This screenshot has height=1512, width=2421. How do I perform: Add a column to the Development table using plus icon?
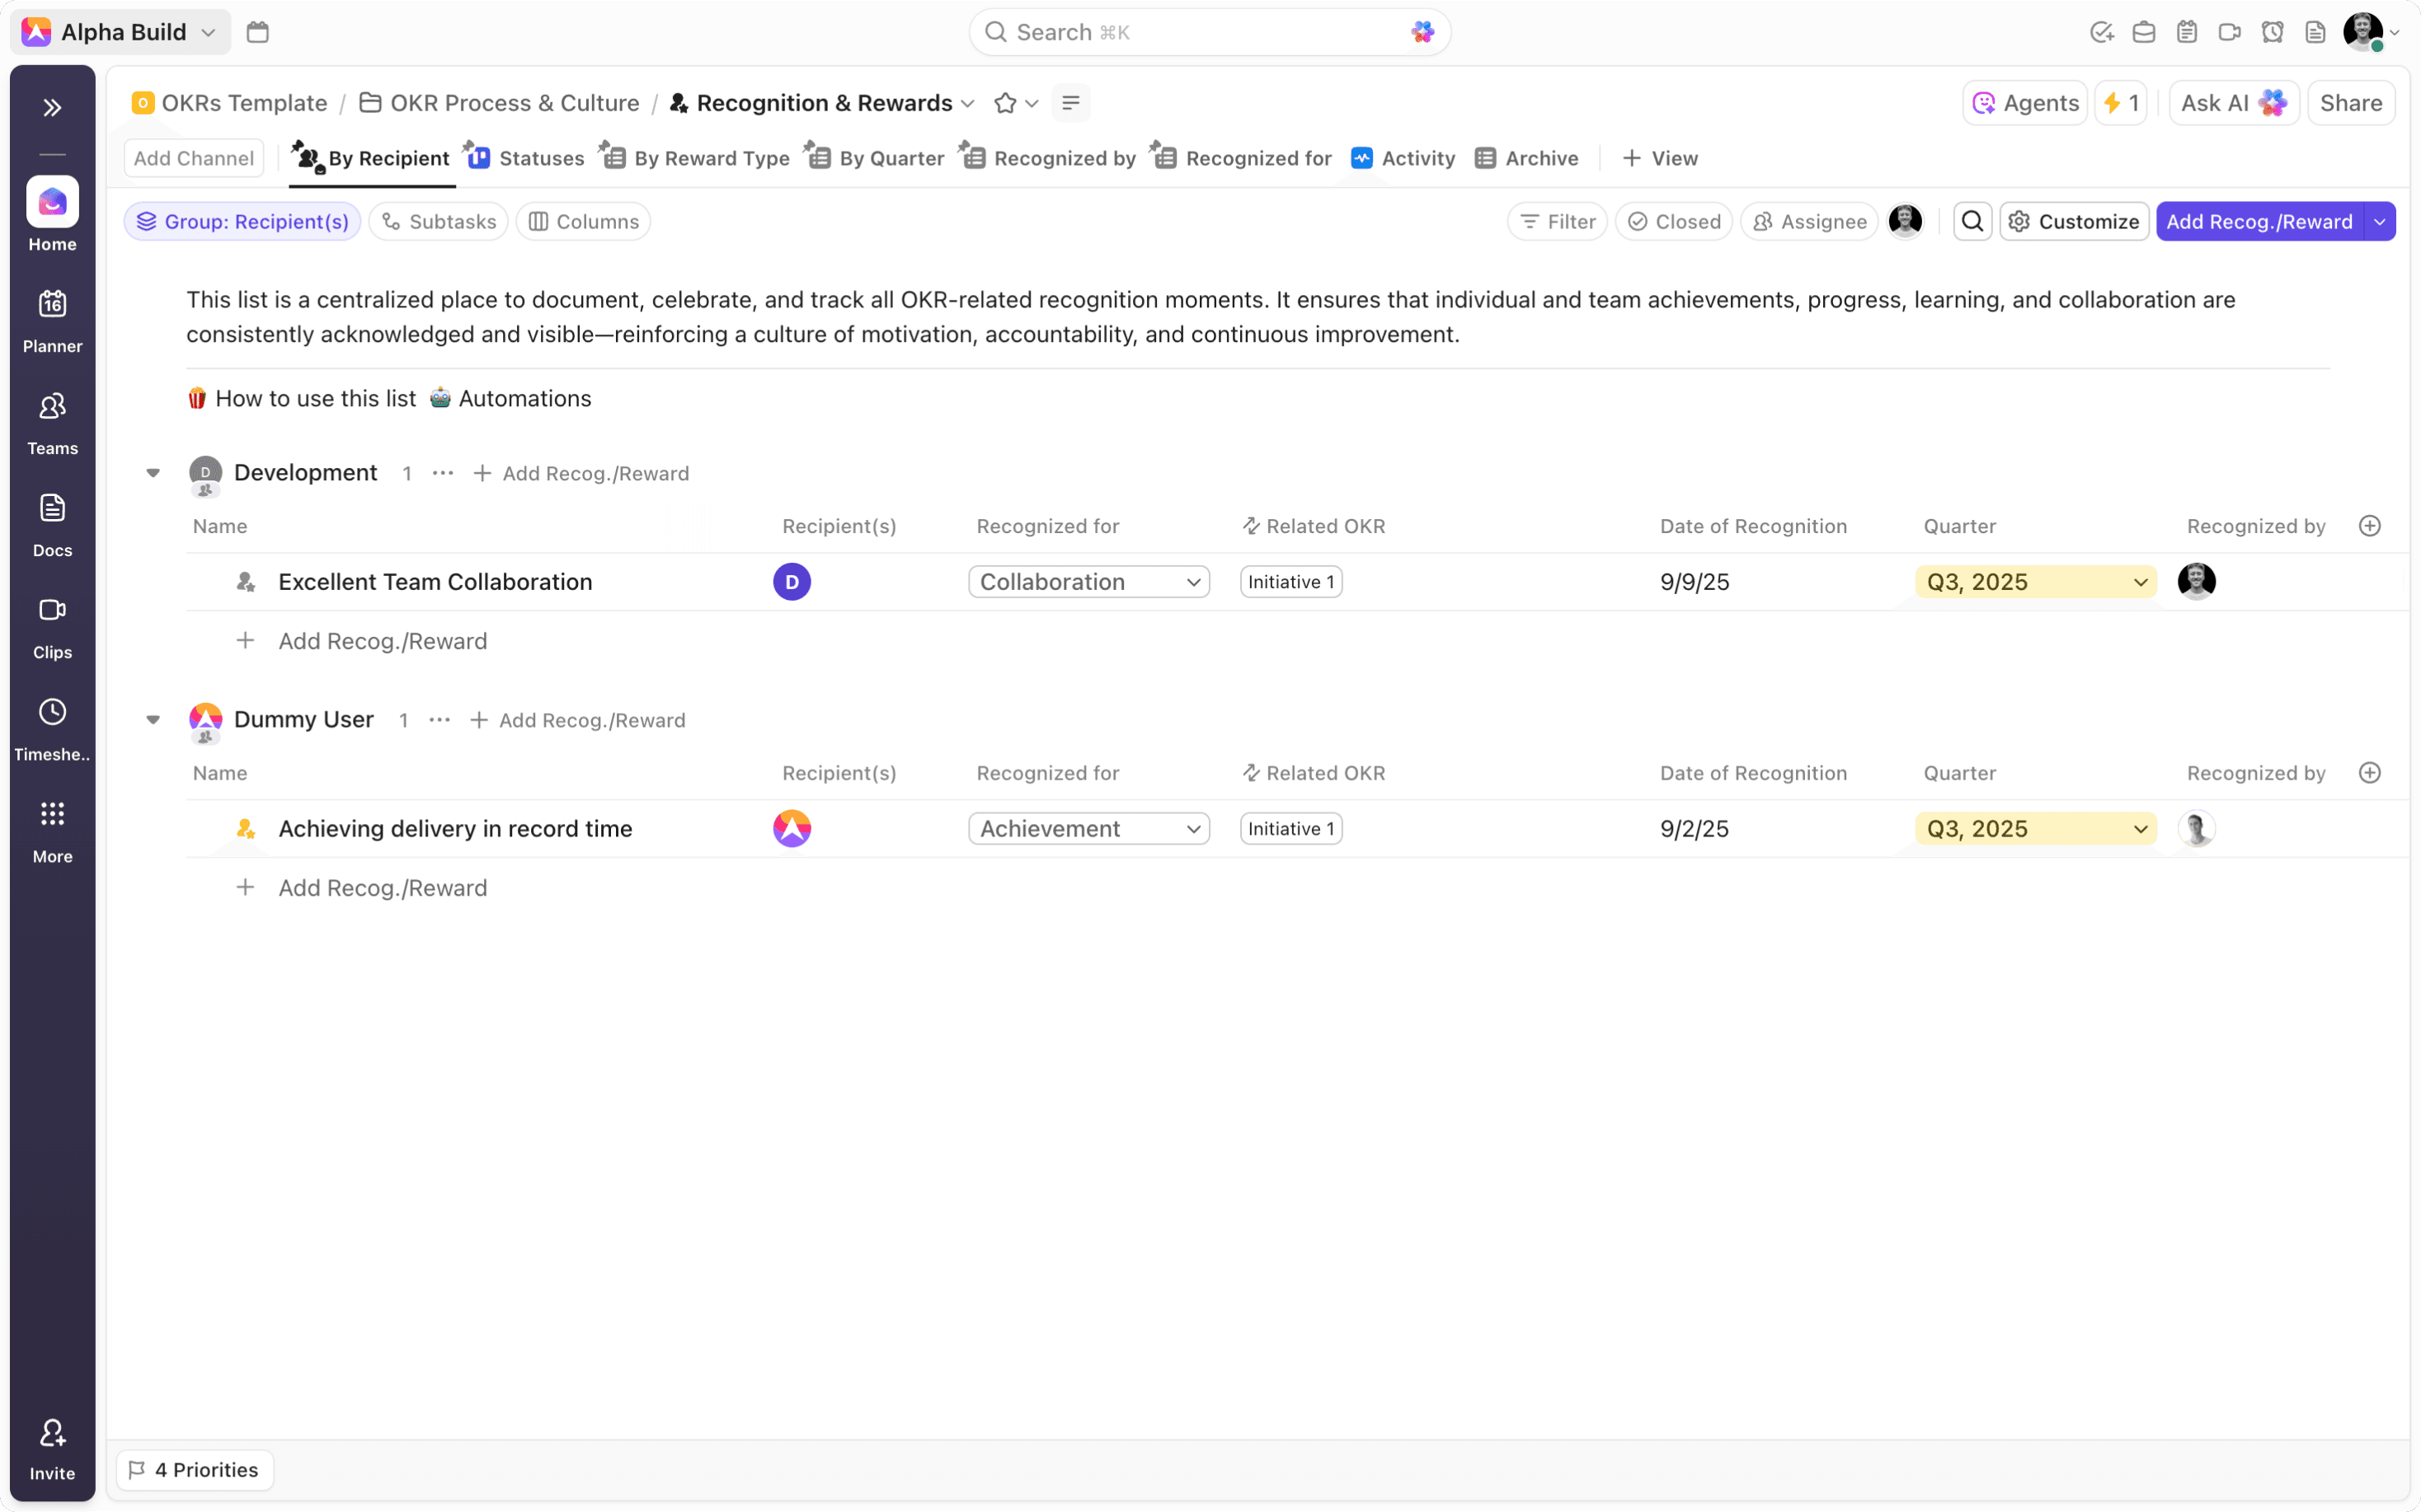click(x=2369, y=526)
